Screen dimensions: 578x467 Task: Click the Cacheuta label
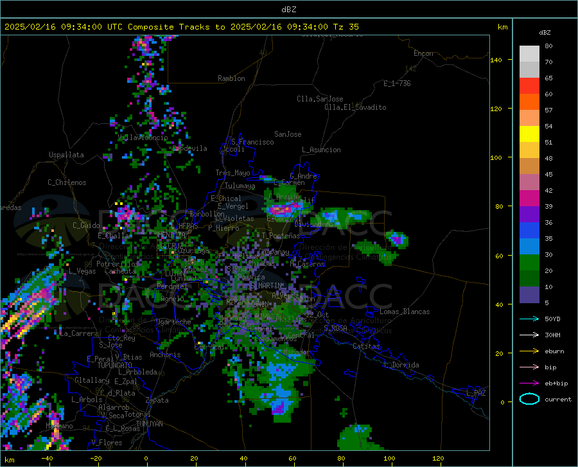[120, 271]
